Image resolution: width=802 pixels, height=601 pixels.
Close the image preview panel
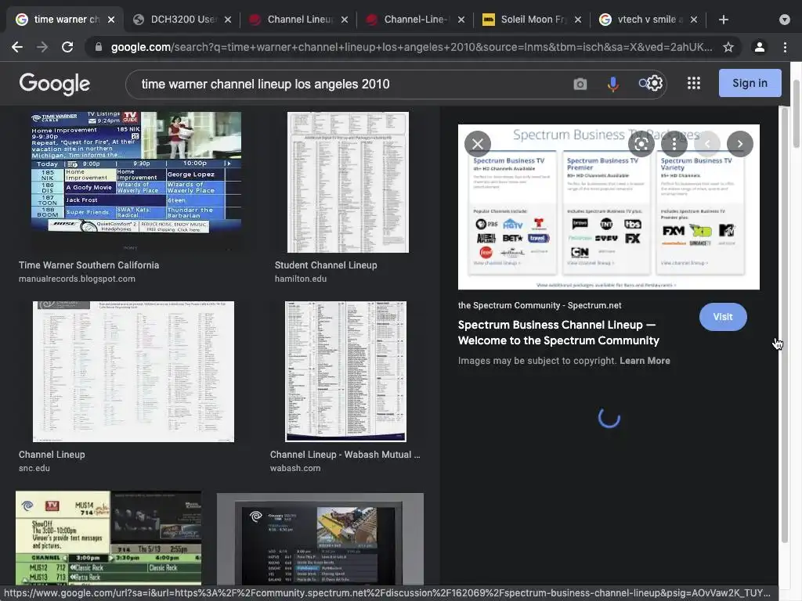point(478,144)
